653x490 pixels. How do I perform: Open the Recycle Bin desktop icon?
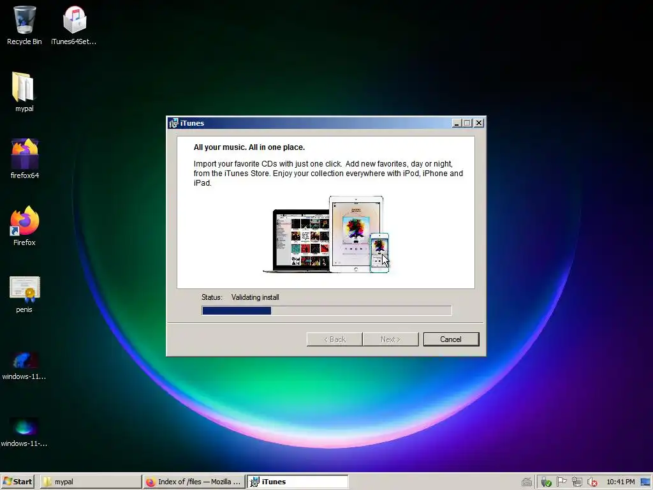click(x=24, y=25)
